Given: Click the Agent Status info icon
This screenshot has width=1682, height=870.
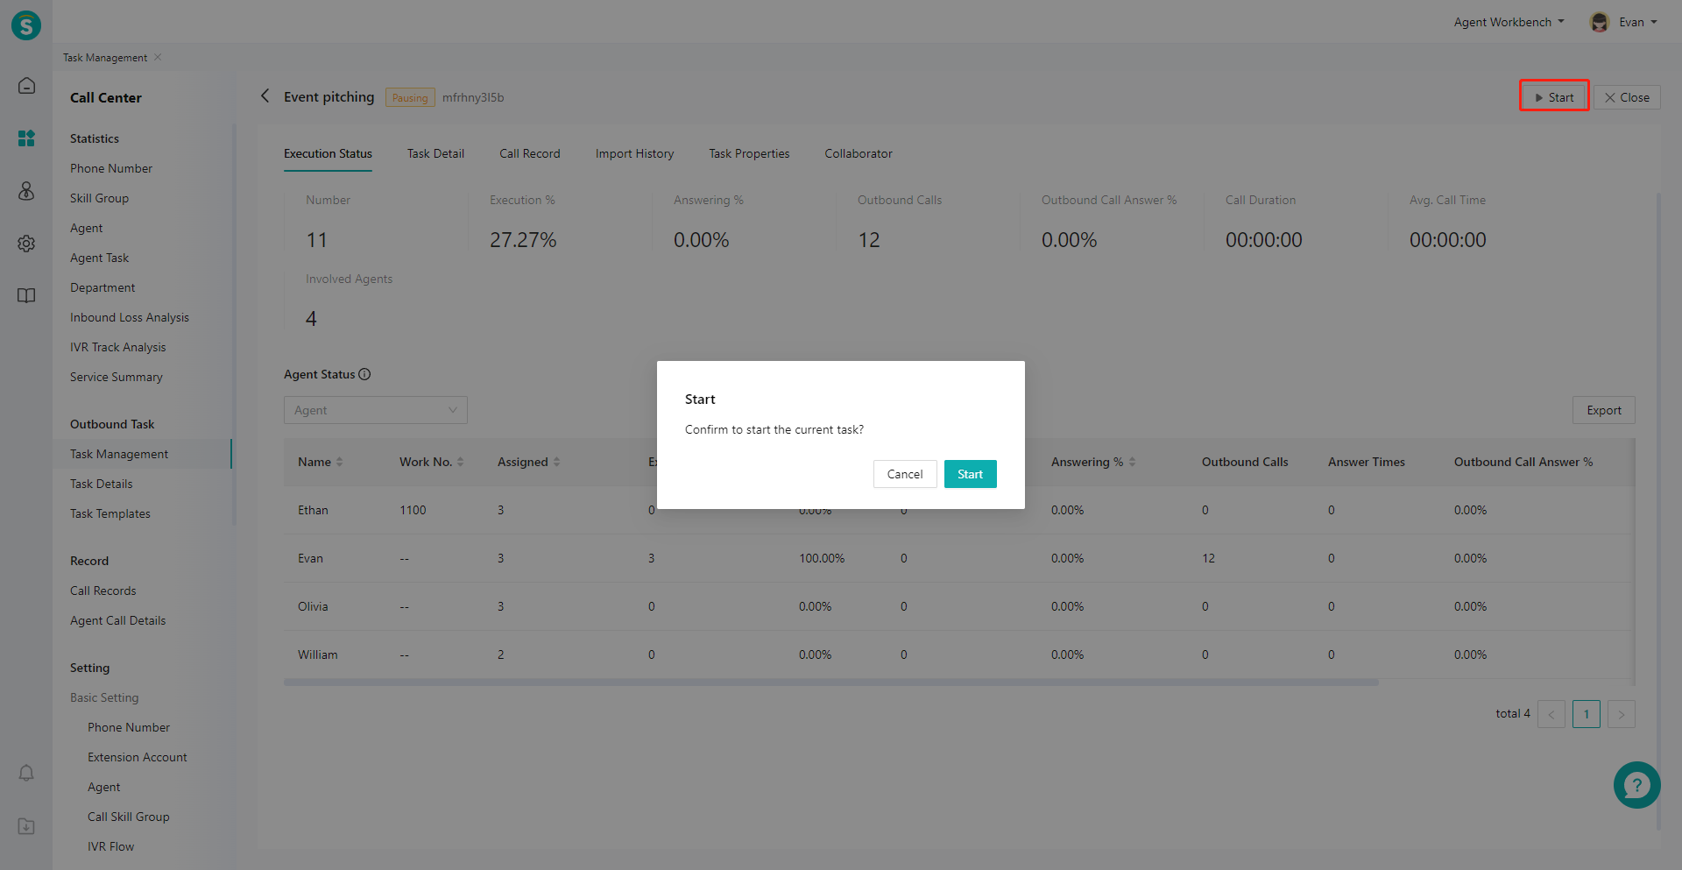Looking at the screenshot, I should click(x=364, y=374).
